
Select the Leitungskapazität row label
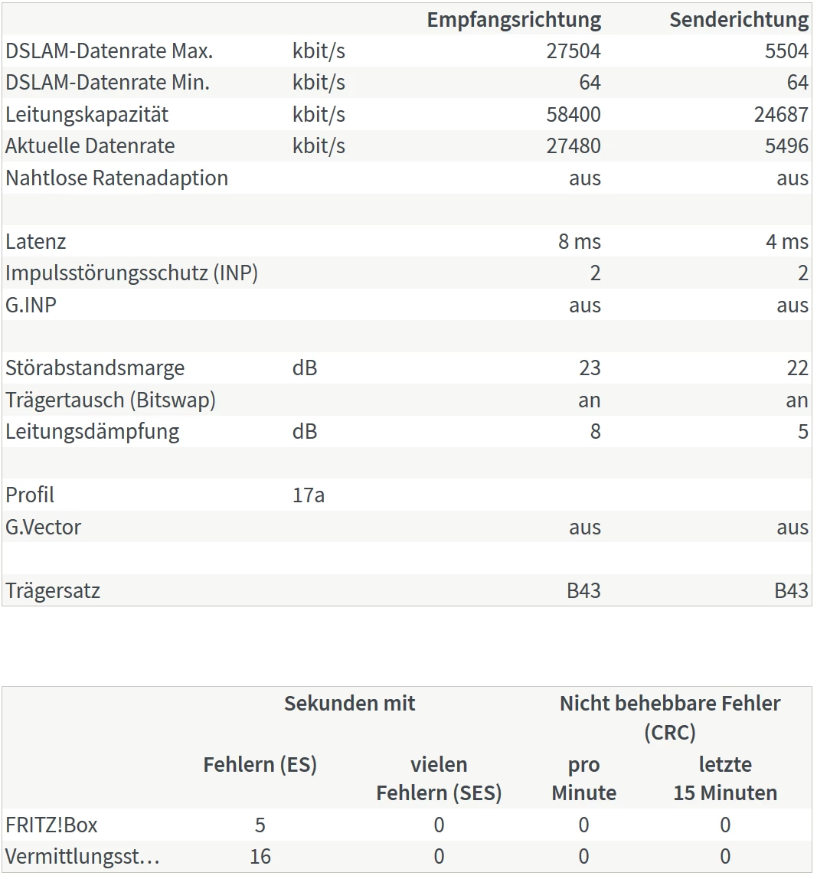tap(87, 115)
